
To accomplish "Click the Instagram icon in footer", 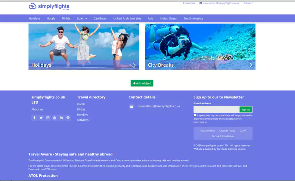I will point(48,118).
